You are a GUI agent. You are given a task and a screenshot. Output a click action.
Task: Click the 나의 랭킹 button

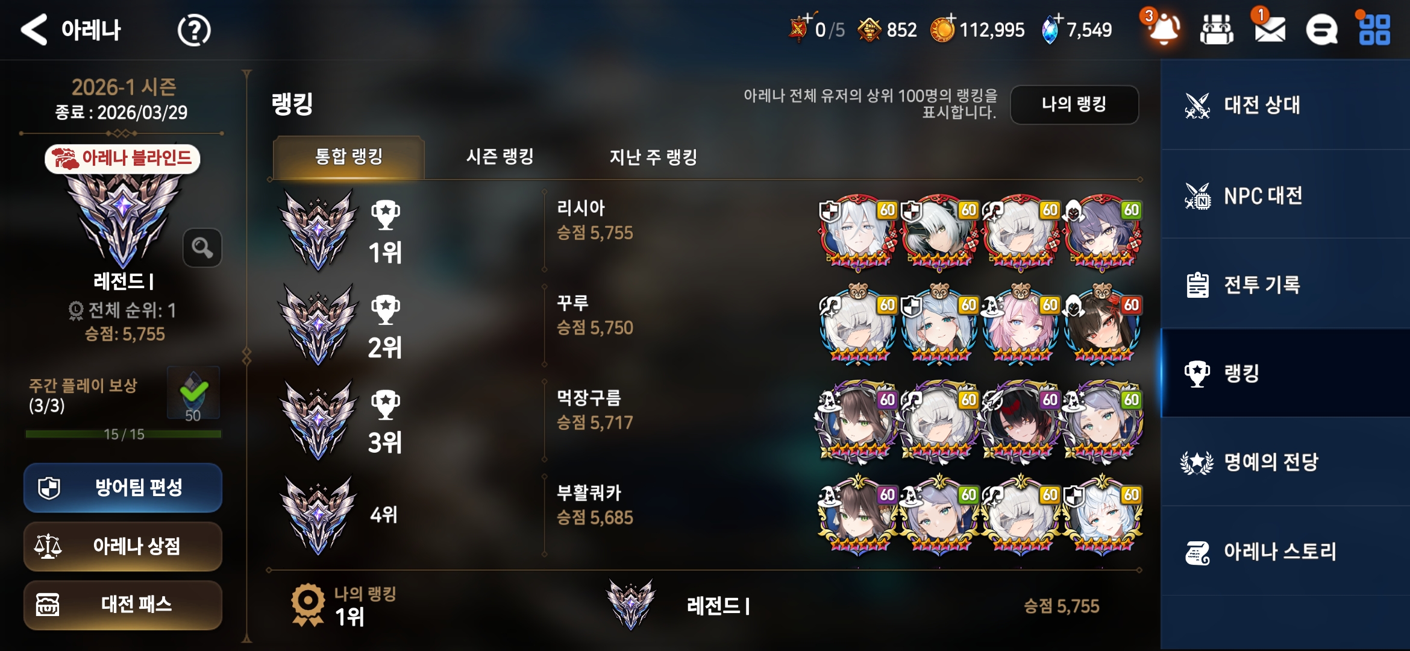tap(1074, 104)
